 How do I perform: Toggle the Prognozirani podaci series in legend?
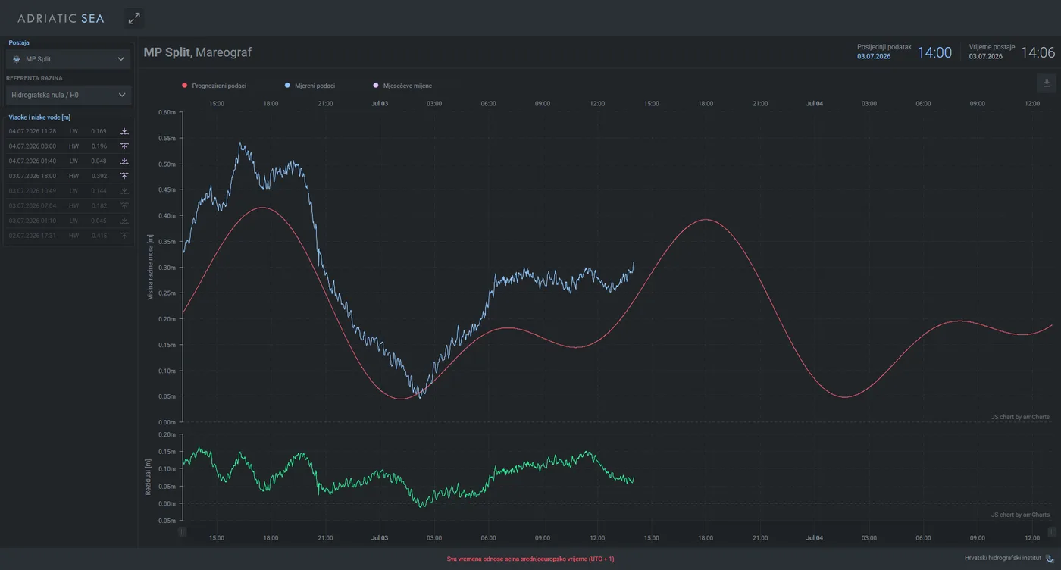click(x=214, y=86)
